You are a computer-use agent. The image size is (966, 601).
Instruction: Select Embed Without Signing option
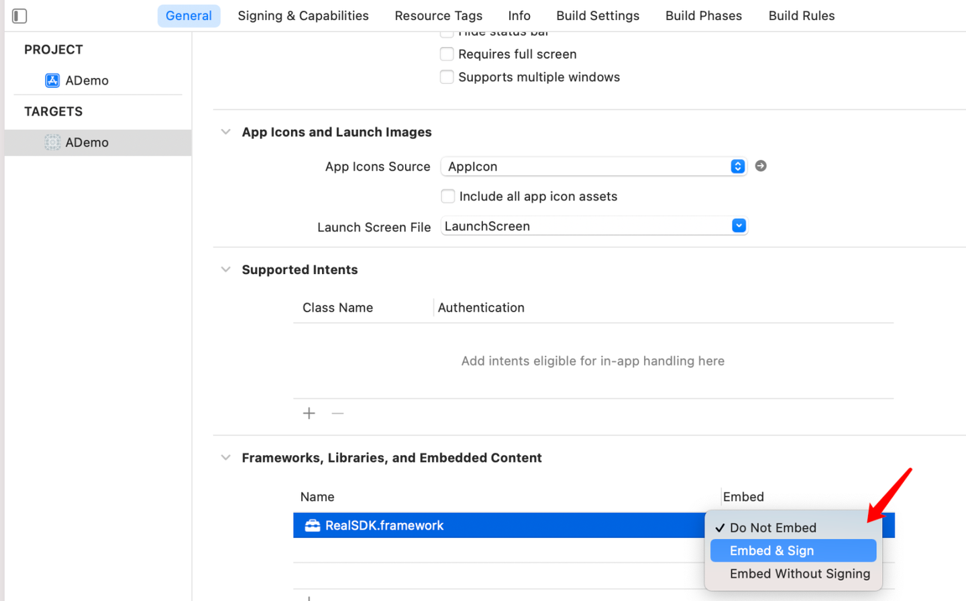[x=799, y=574]
